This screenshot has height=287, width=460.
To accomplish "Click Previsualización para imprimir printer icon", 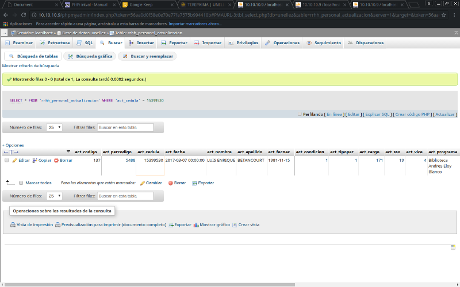I will click(x=58, y=225).
